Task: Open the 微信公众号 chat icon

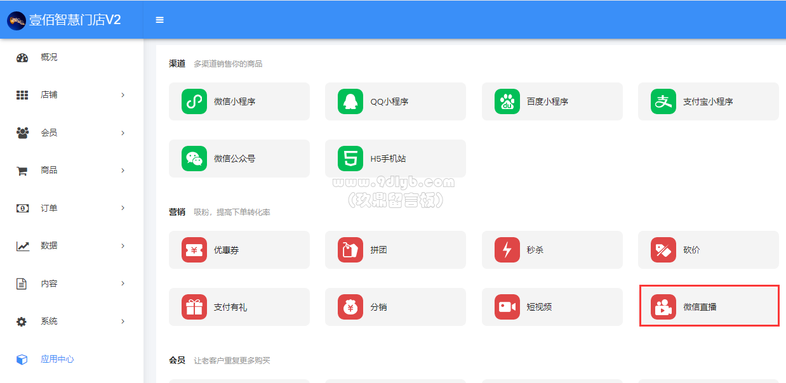Action: point(194,159)
